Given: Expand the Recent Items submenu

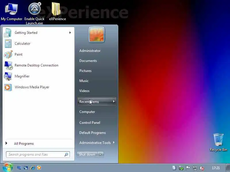Looking at the screenshot, I should (97, 101).
